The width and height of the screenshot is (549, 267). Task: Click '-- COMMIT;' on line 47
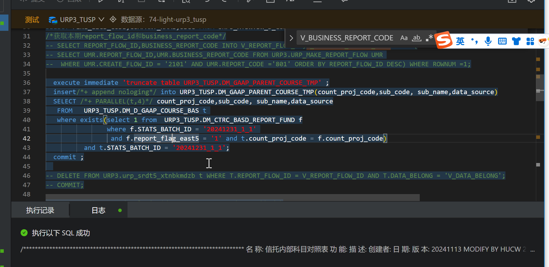pos(64,185)
